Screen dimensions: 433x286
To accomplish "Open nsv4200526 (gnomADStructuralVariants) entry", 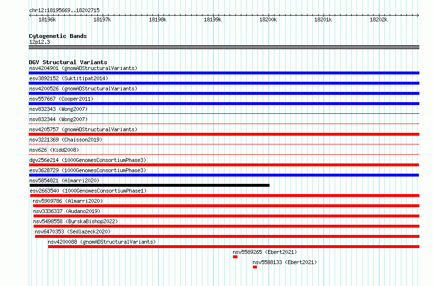I will pyautogui.click(x=83, y=89).
